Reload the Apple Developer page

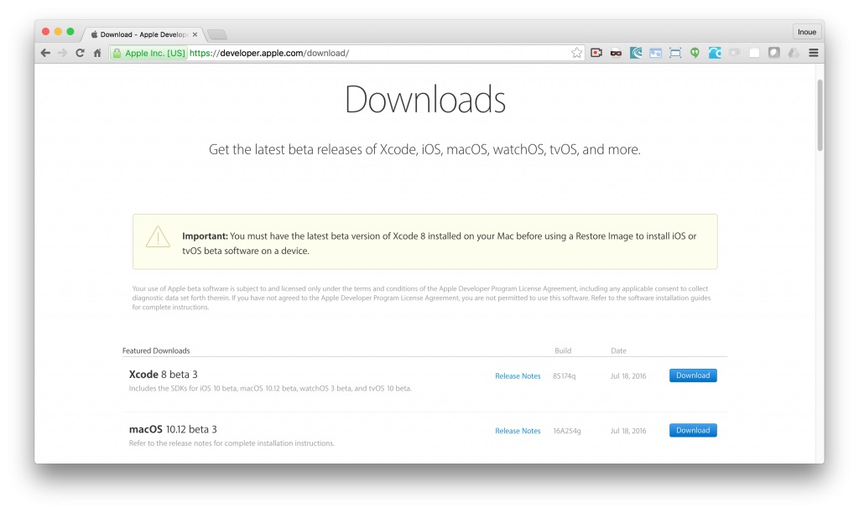coord(80,53)
